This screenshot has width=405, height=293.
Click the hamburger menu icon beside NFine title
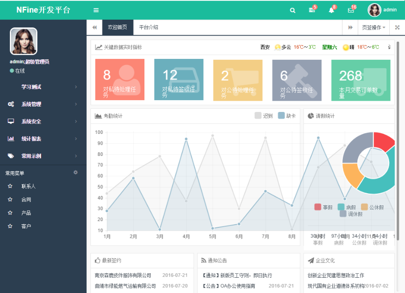pyautogui.click(x=96, y=10)
